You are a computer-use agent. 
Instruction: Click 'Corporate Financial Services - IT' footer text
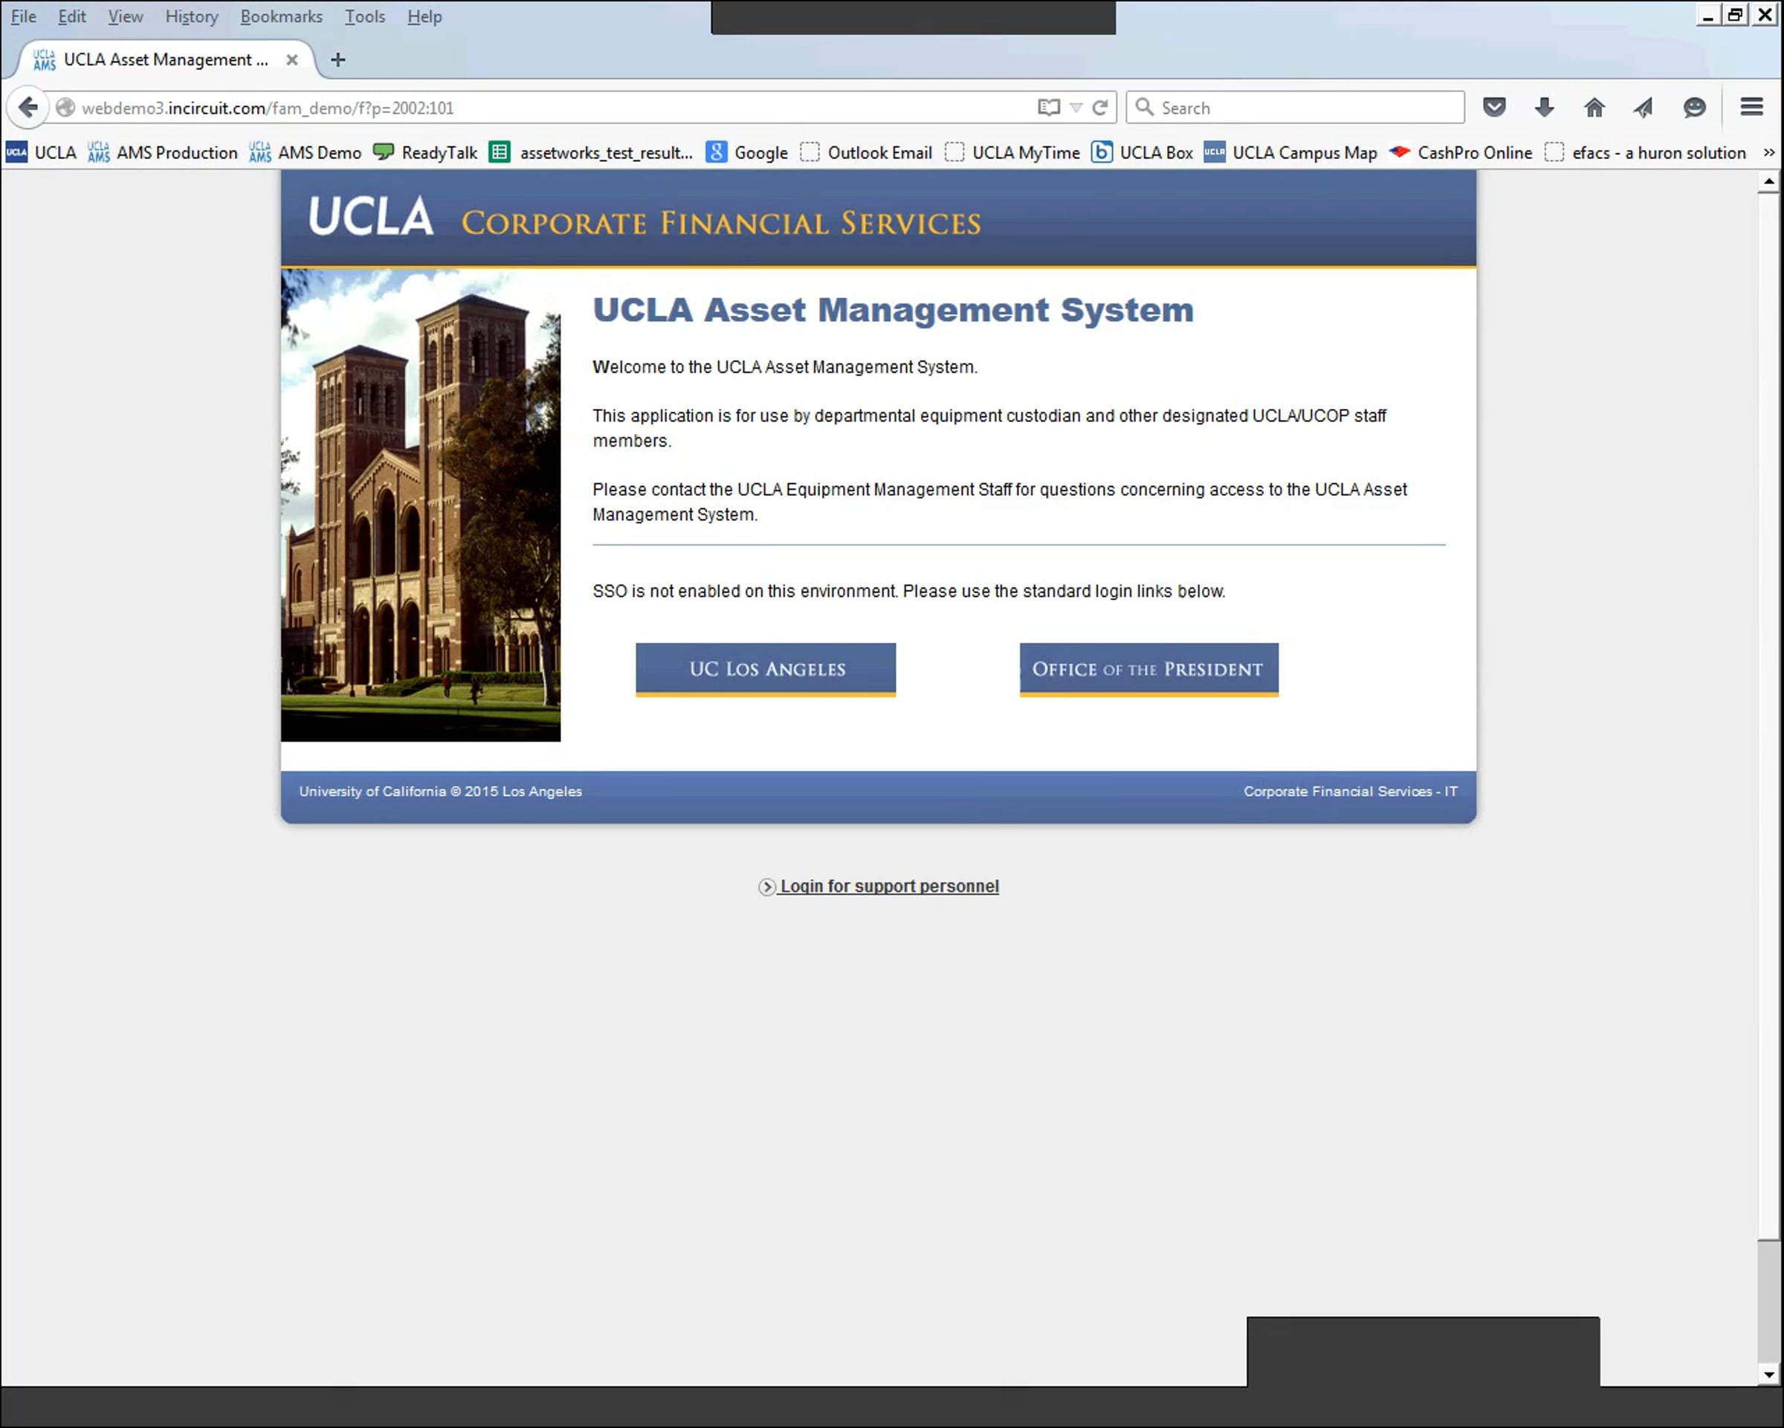click(1351, 792)
